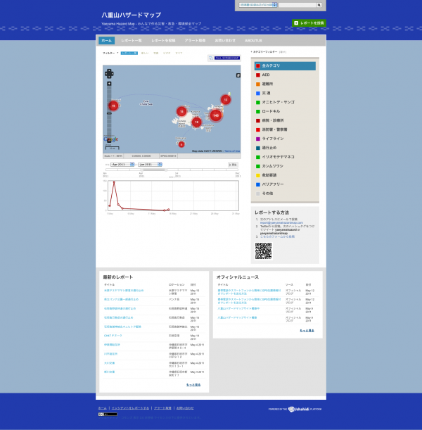This screenshot has width=422, height=430.
Task: Click the map pan direction control
Action: click(109, 73)
